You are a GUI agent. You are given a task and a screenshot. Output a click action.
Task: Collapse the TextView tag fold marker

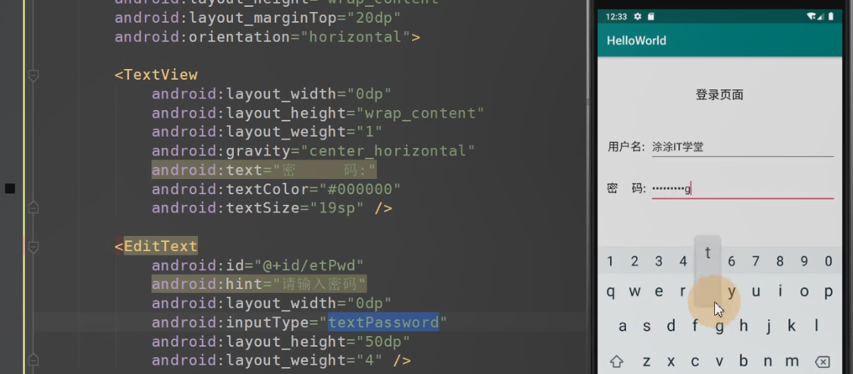33,75
